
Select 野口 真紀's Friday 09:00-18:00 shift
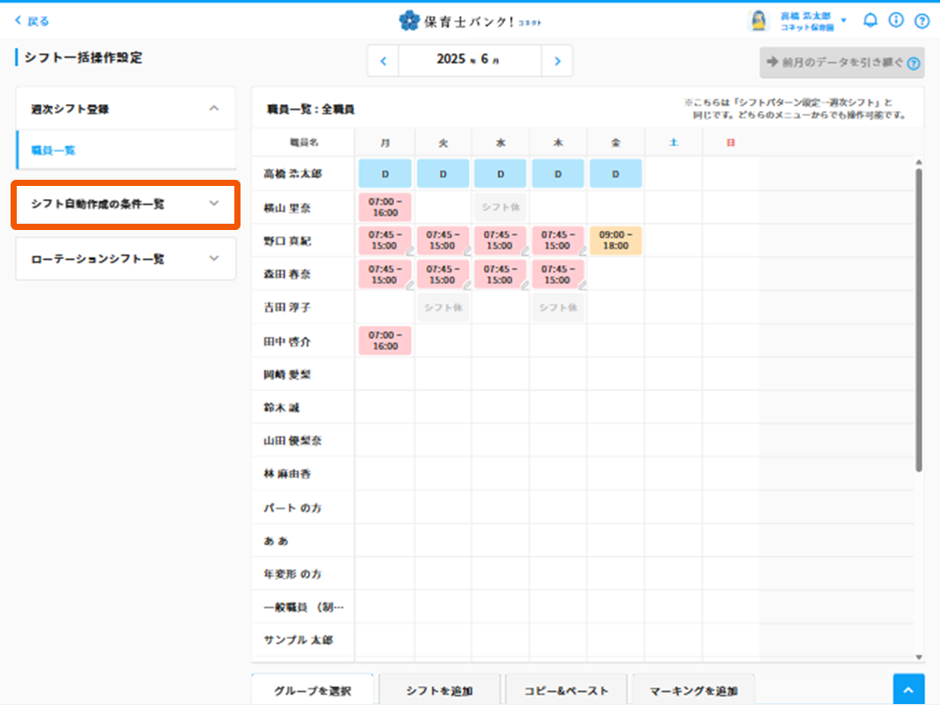tap(616, 241)
